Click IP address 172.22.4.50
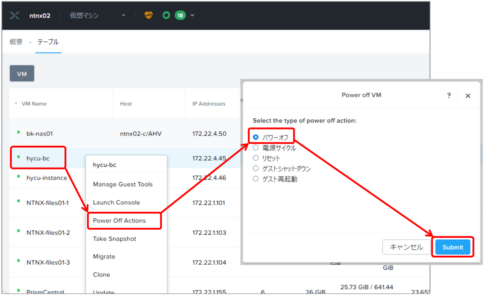 click(209, 133)
